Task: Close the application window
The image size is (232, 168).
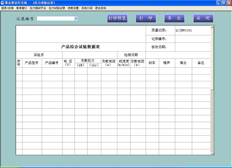Action: pyautogui.click(x=229, y=2)
